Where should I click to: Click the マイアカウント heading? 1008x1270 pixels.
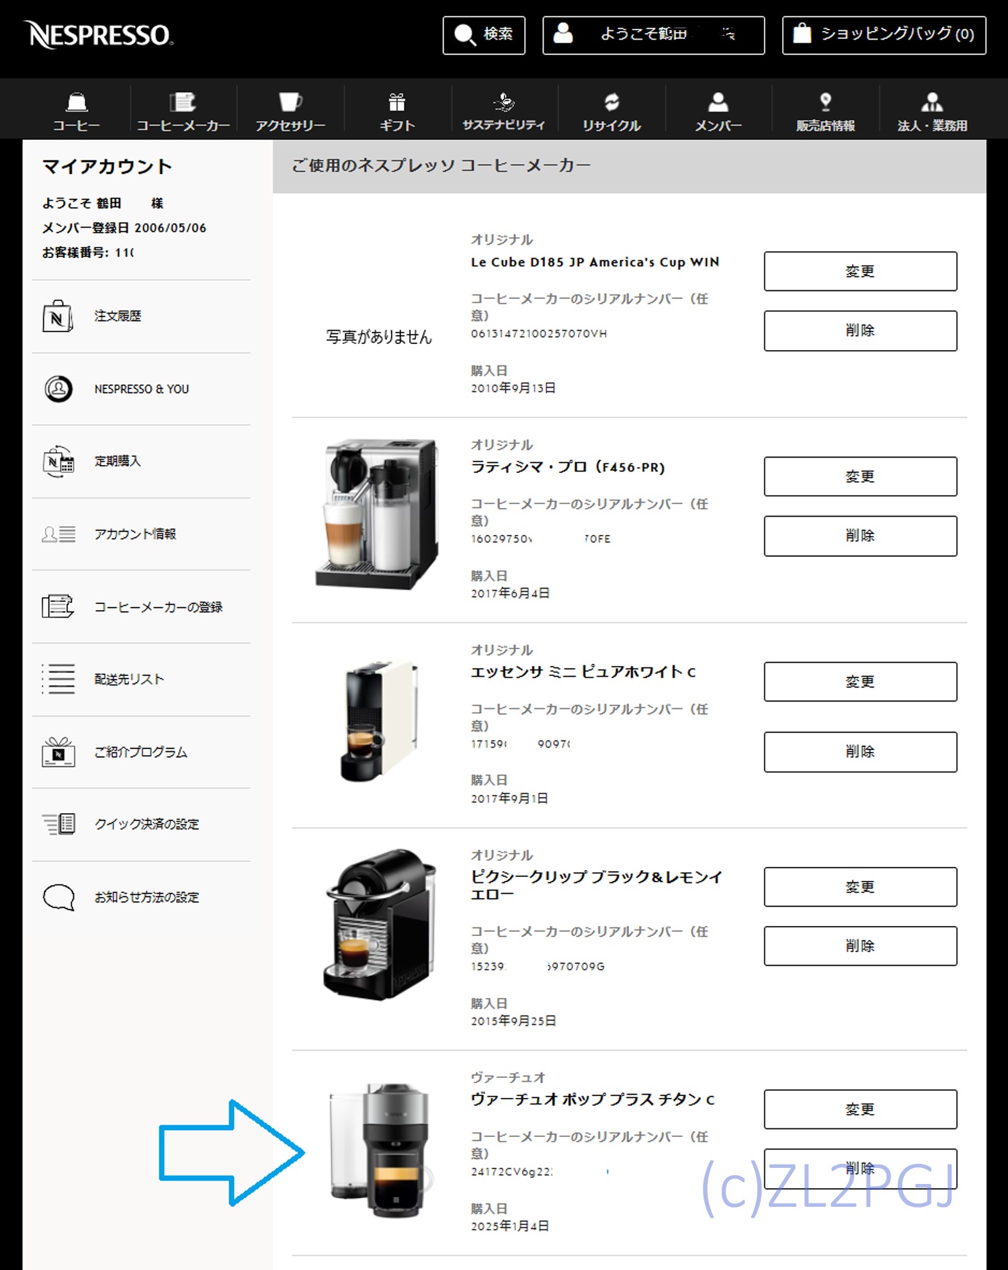(x=108, y=167)
